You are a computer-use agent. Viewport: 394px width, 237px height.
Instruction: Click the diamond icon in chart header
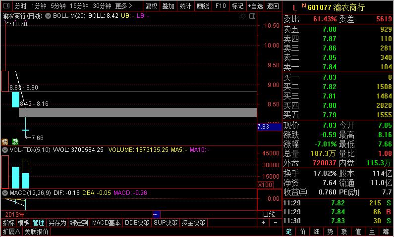pyautogui.click(x=243, y=16)
